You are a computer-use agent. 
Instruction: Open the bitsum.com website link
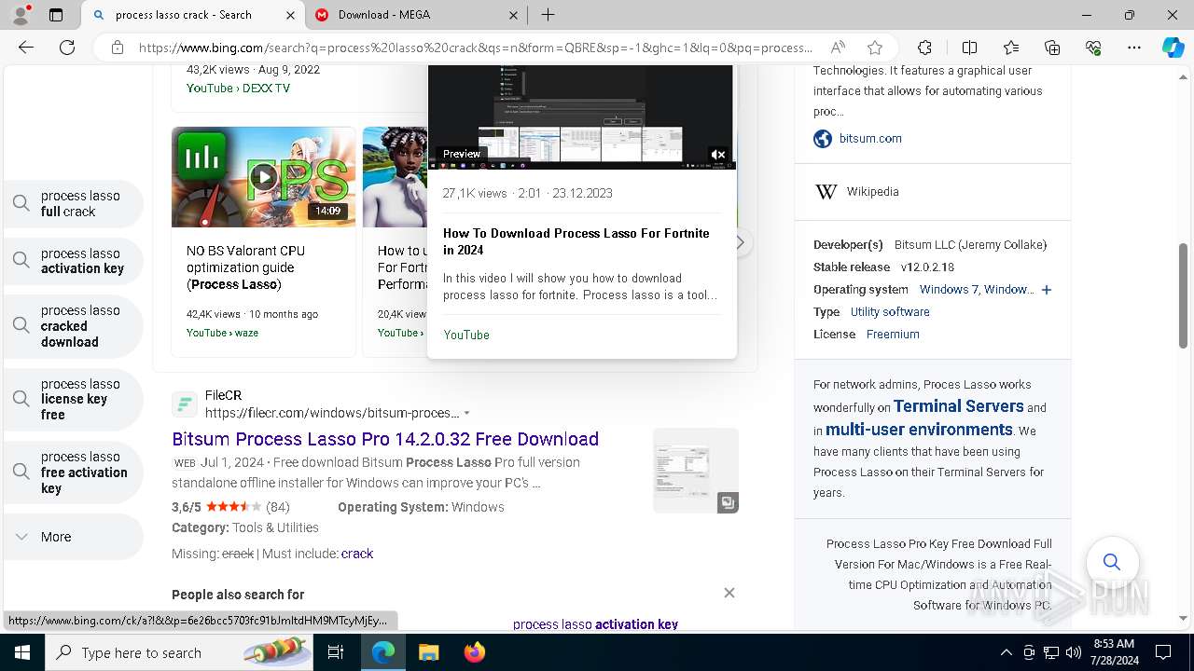click(x=870, y=138)
